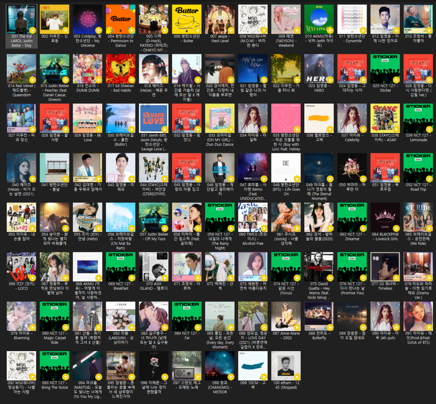Open 010 AKMU Next Episode cover
This screenshot has width=436, height=404.
point(319,19)
